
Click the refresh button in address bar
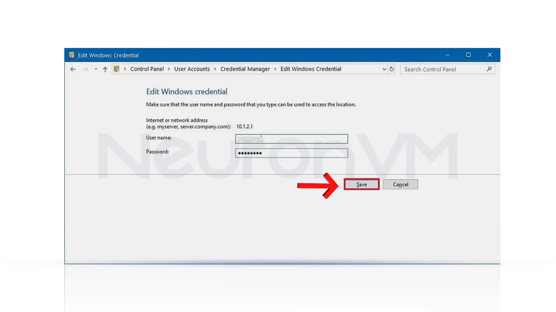(x=392, y=69)
